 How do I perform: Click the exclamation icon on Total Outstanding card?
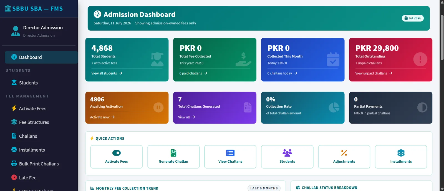point(420,59)
